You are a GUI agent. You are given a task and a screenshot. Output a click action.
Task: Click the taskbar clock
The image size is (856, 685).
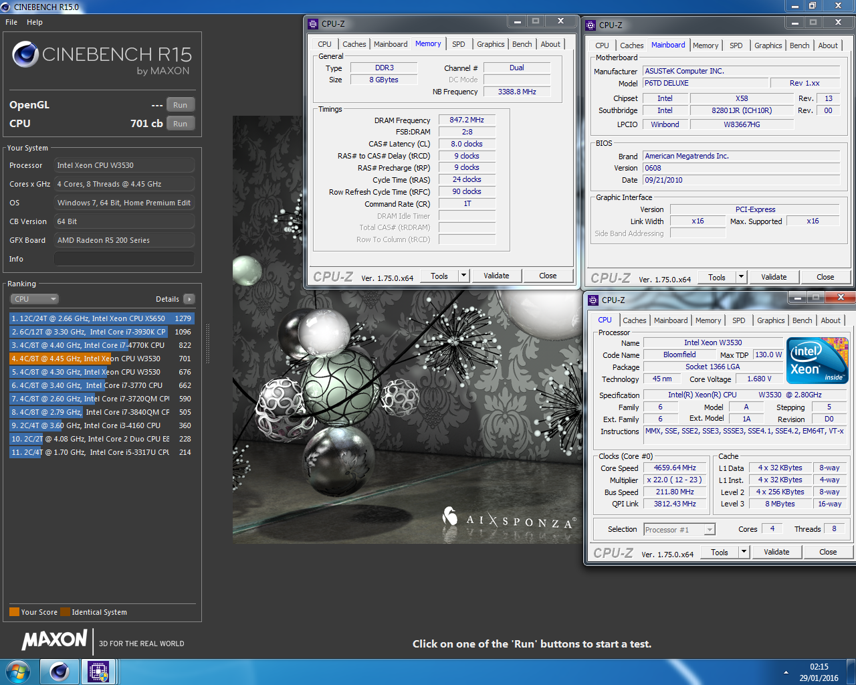[819, 672]
